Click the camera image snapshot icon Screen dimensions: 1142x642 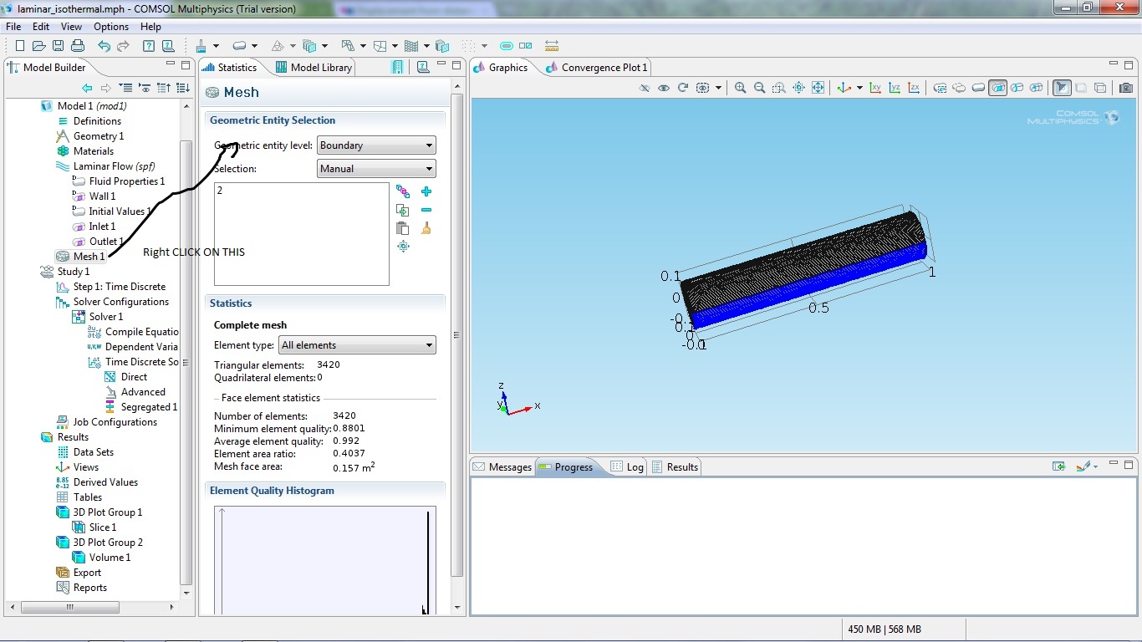1126,88
